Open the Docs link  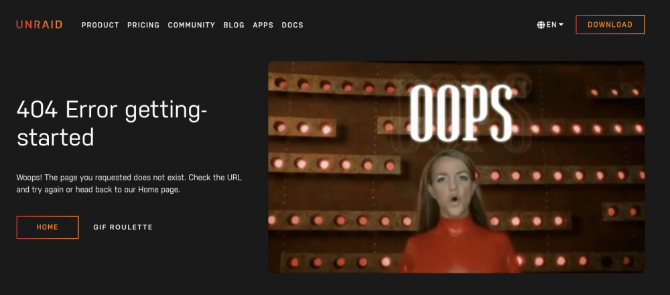(293, 25)
